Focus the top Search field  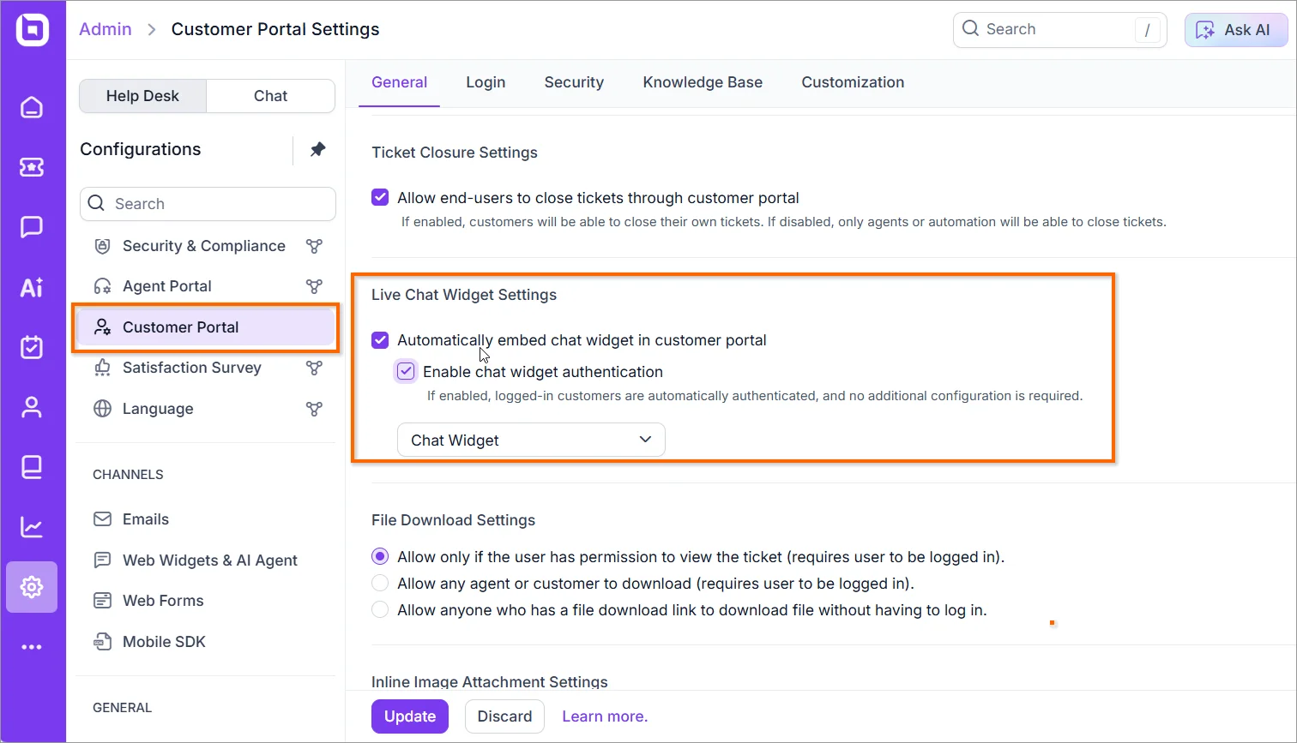pos(1059,29)
